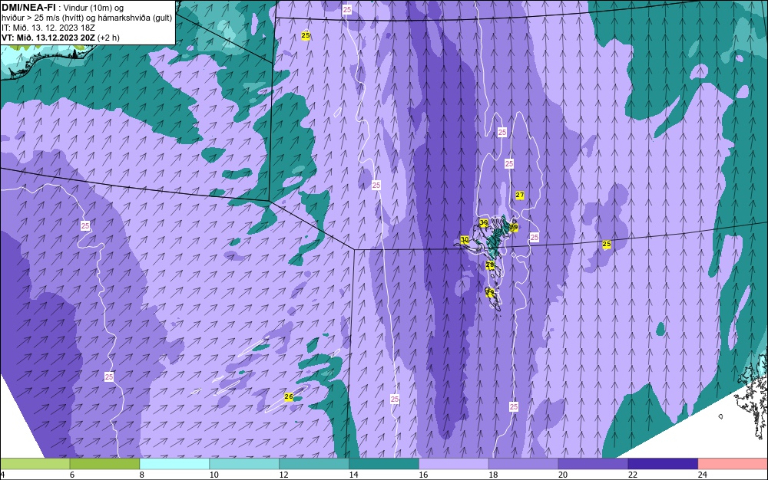Screen dimensions: 768x480
Task: Click the yellow 25 label near the title box
Action: pos(306,36)
